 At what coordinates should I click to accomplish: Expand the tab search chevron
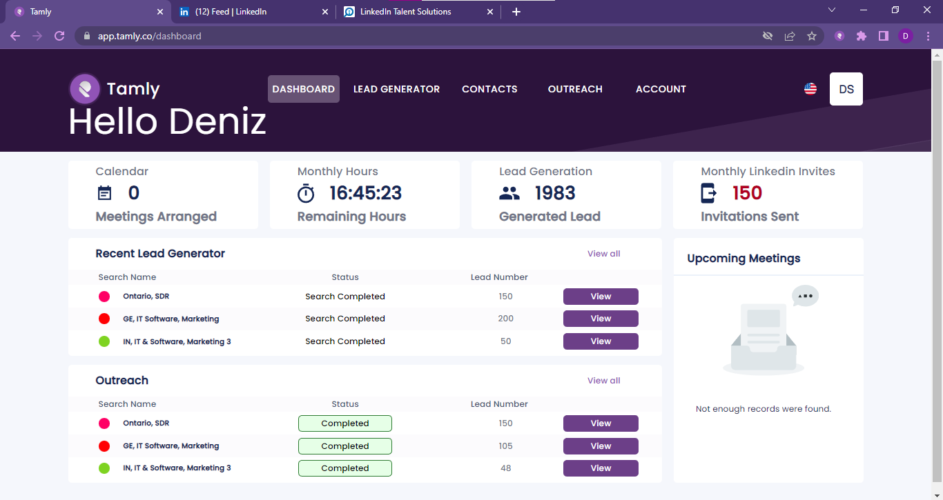coord(832,10)
